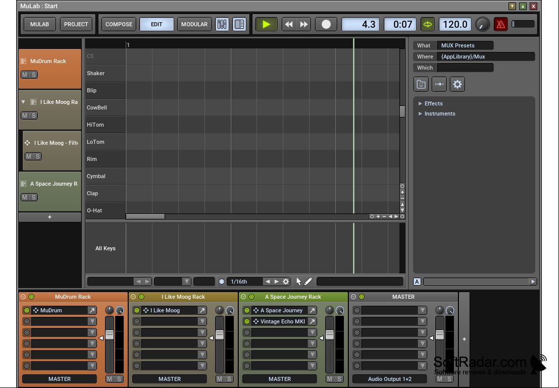
Task: Open the preset browser folder icon
Action: click(x=421, y=84)
